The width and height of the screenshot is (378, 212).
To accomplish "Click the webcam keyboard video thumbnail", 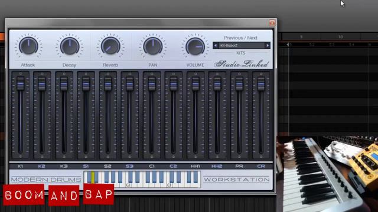I will [x=327, y=174].
